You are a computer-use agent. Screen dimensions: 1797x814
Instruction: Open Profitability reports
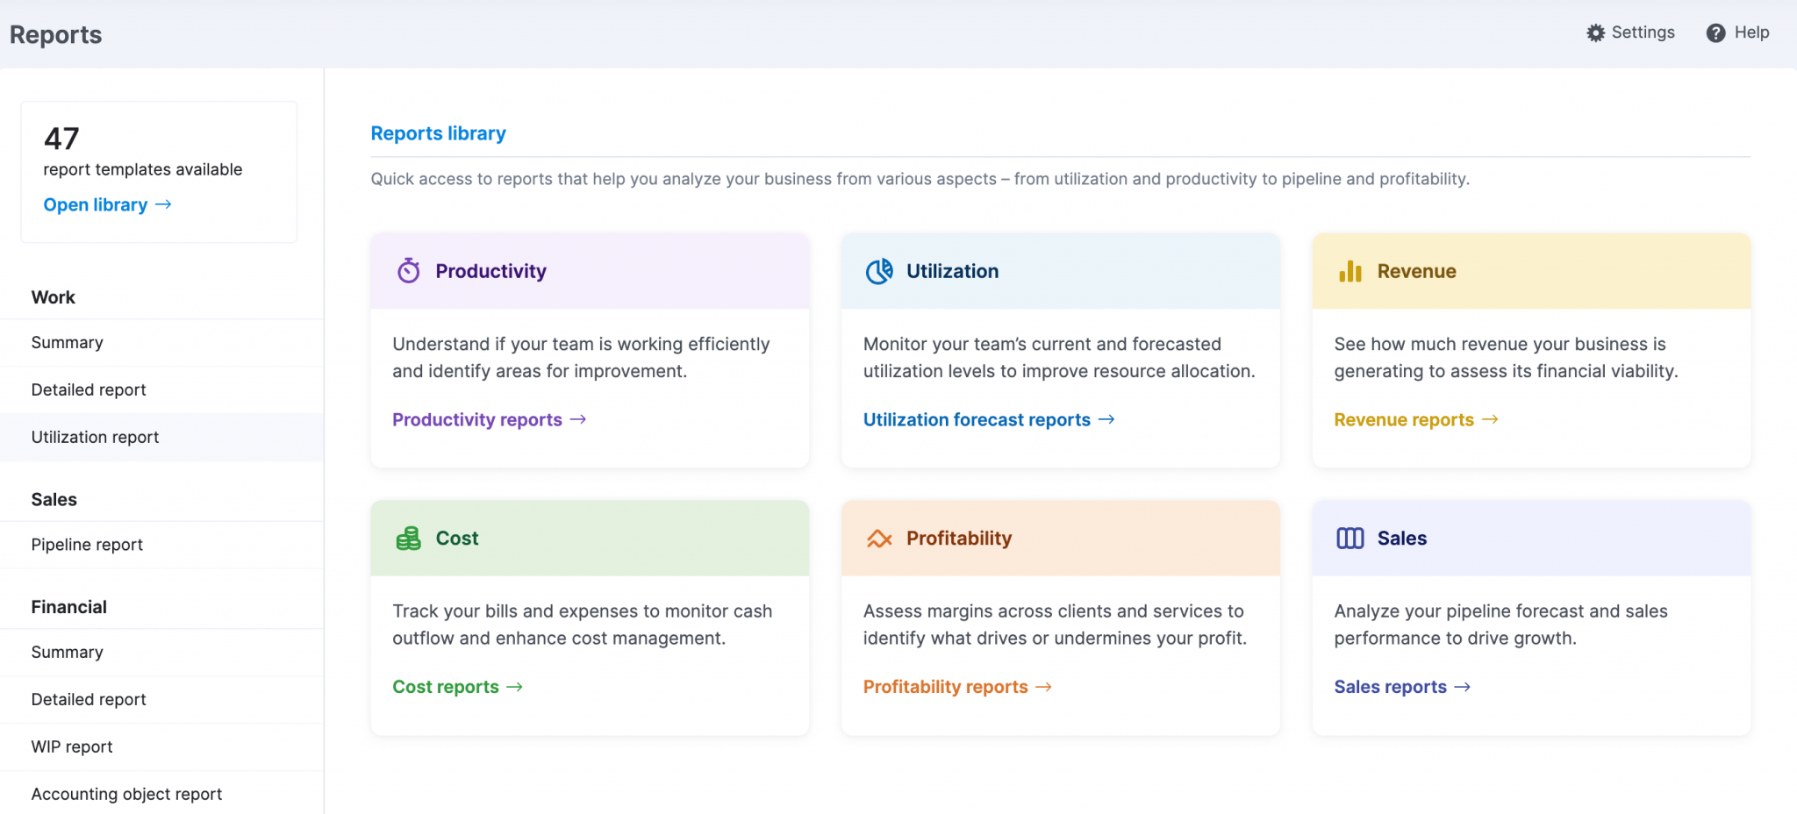coord(945,687)
